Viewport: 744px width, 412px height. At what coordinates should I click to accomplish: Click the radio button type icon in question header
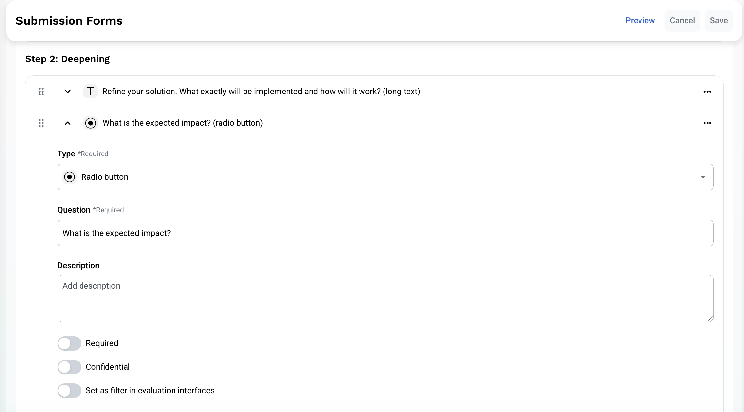pos(90,123)
